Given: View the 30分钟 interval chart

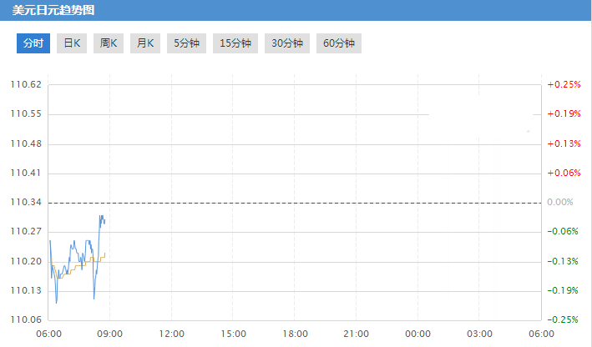Looking at the screenshot, I should point(287,43).
